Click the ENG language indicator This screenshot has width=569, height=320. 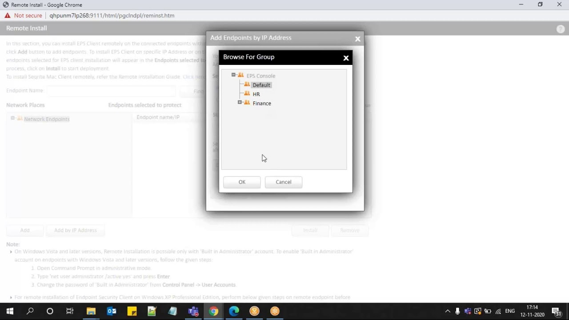click(x=510, y=311)
